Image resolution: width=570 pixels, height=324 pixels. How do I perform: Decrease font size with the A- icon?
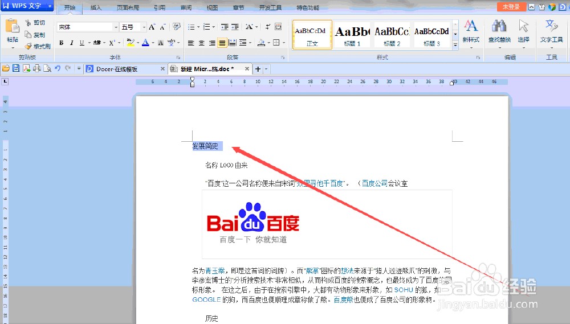(x=162, y=27)
